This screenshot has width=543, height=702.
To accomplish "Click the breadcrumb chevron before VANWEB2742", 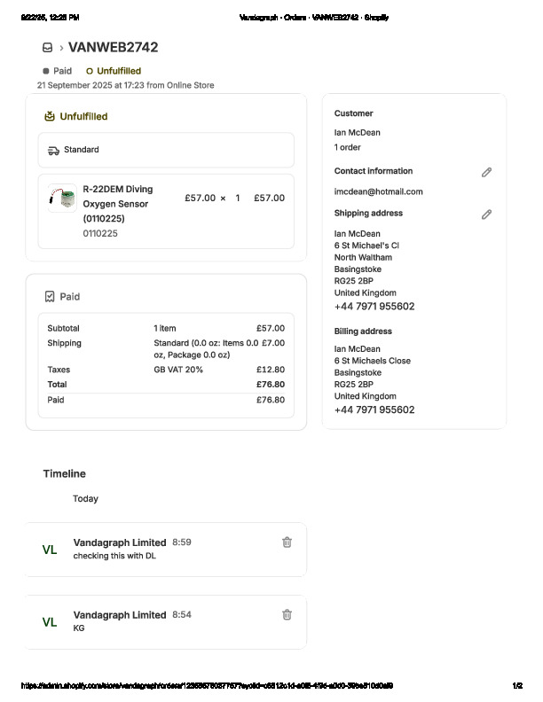I will pyautogui.click(x=60, y=48).
